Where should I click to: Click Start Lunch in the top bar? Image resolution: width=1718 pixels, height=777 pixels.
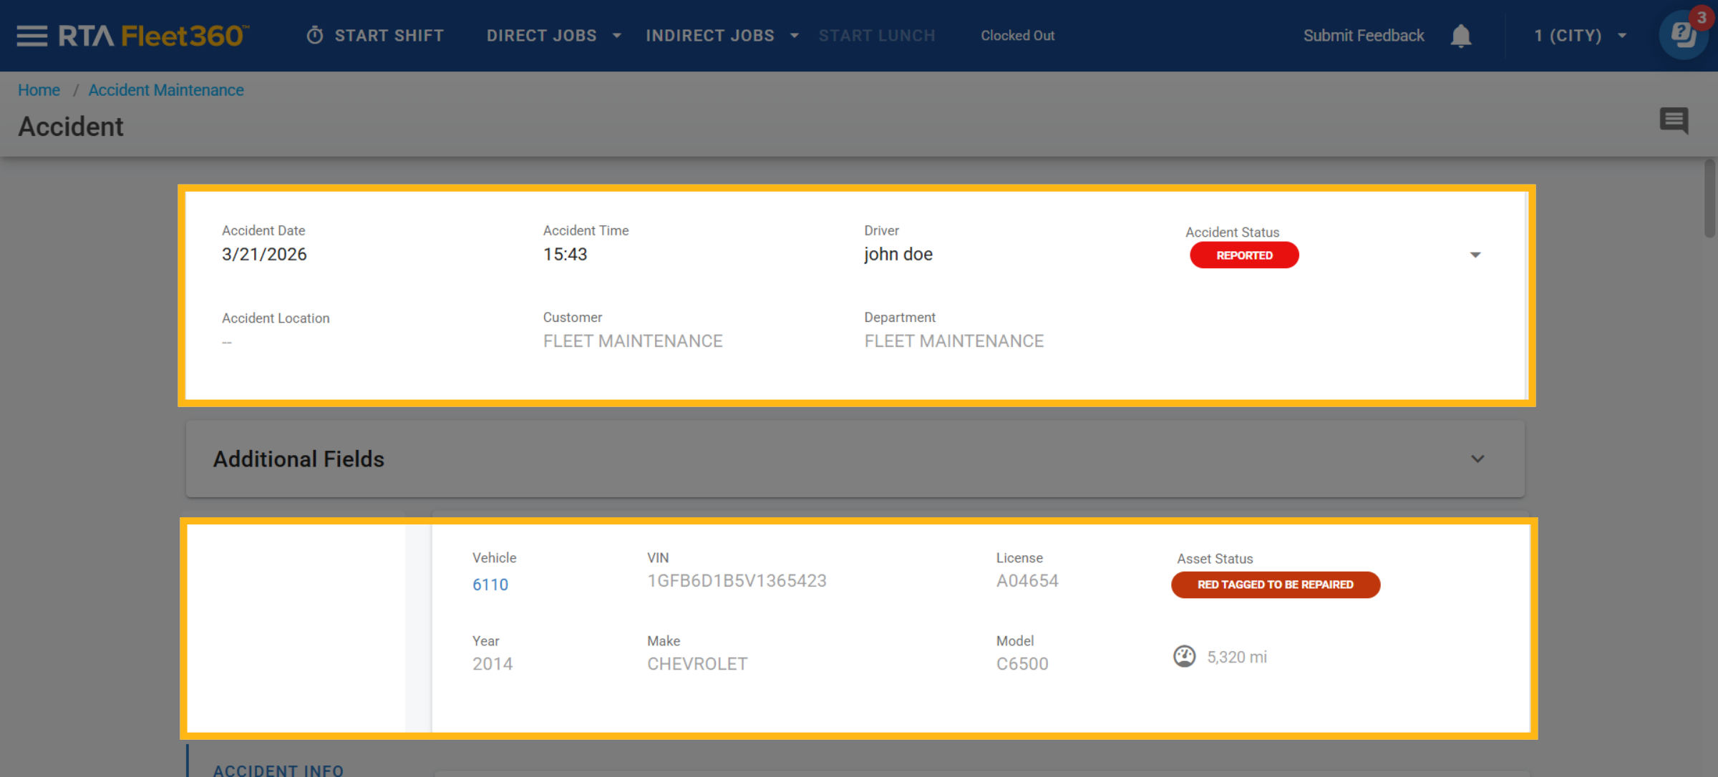click(x=877, y=35)
